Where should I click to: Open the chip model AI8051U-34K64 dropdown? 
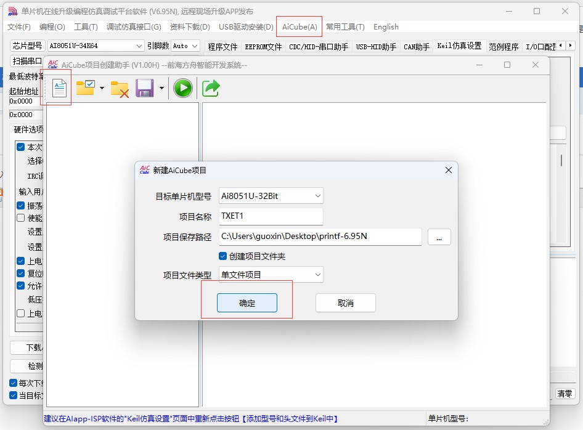coord(96,46)
